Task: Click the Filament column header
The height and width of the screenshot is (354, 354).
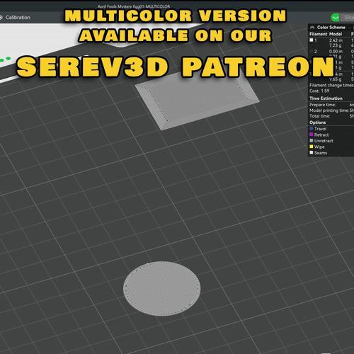Action: tap(319, 34)
